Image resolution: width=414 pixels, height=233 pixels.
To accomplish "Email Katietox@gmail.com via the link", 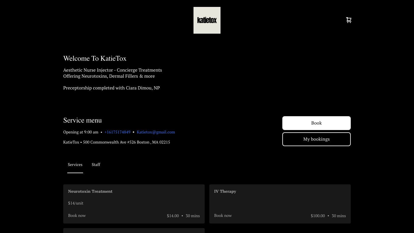I will [x=156, y=132].
